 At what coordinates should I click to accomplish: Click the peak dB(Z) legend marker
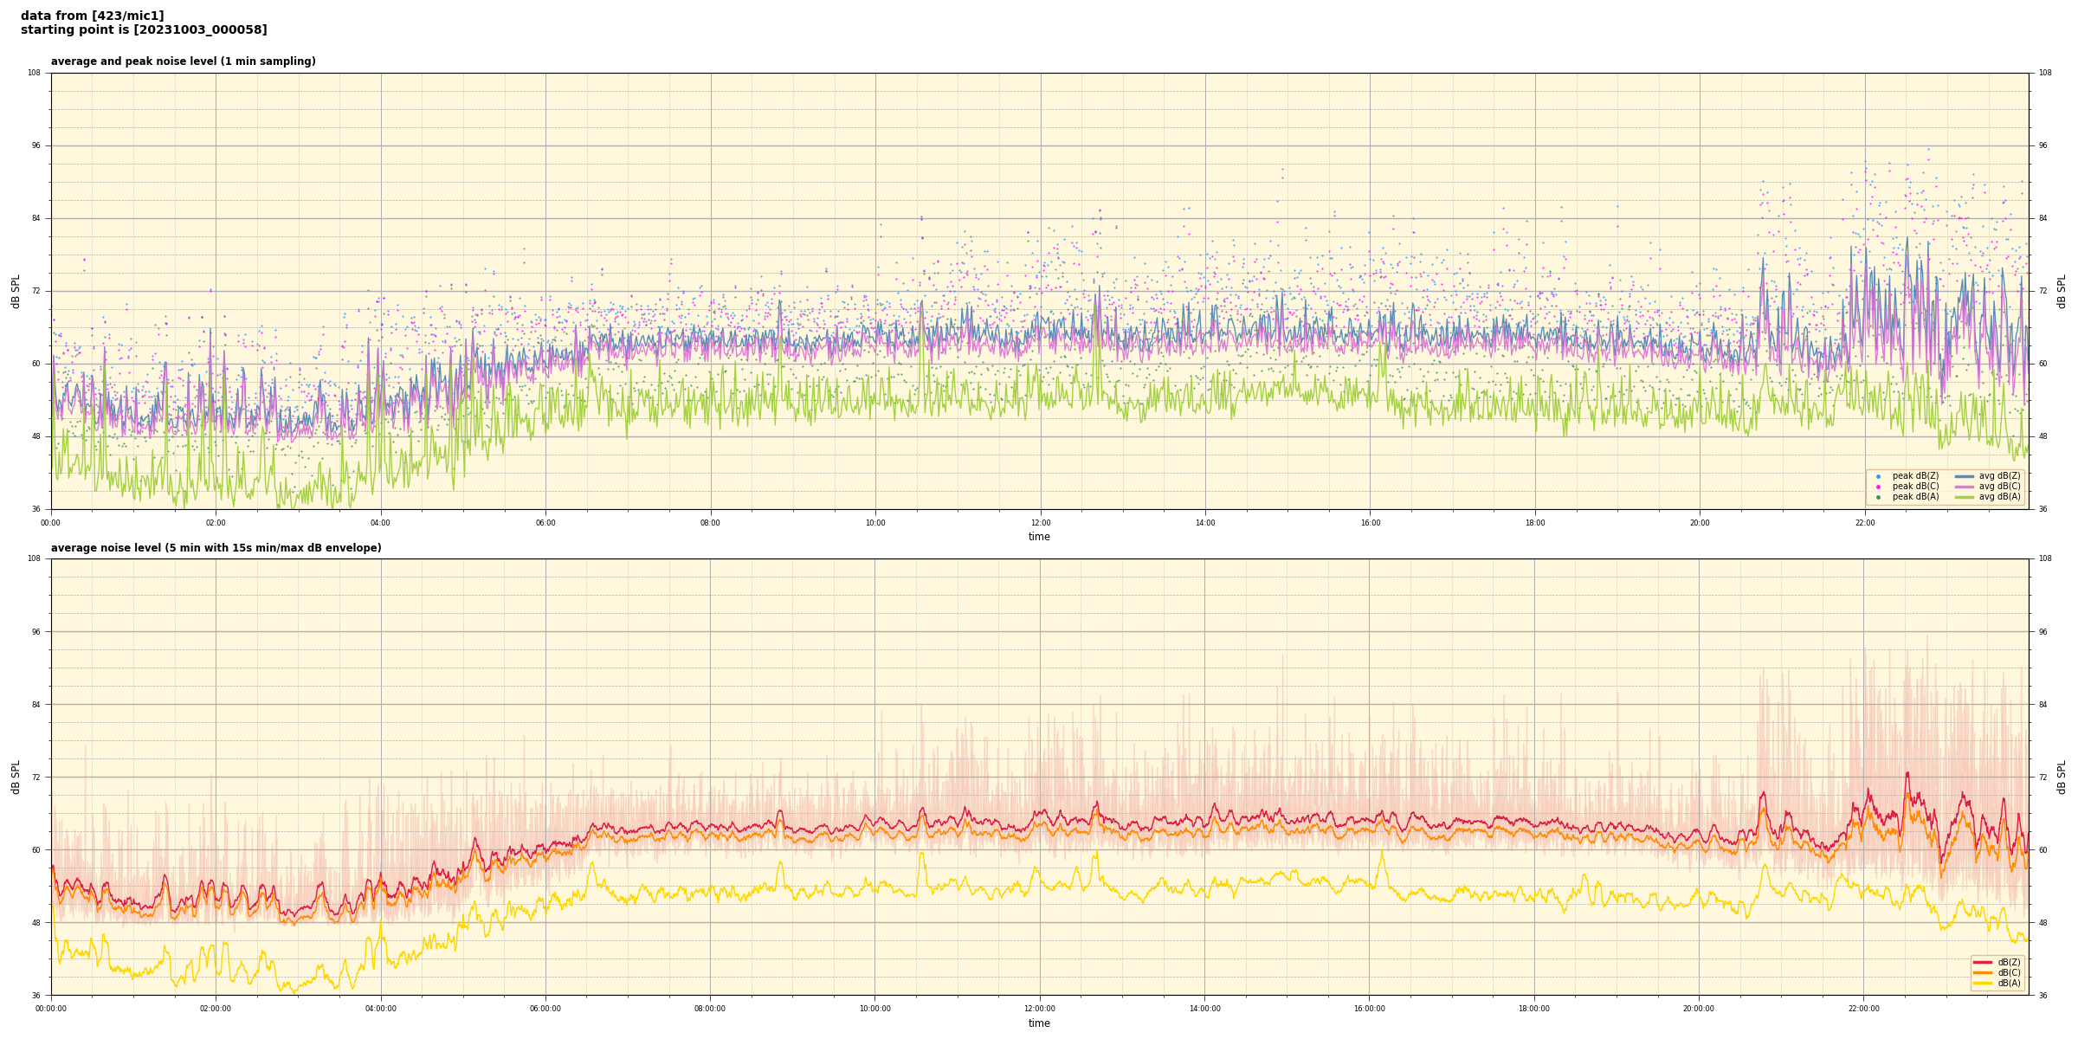pos(1878,476)
